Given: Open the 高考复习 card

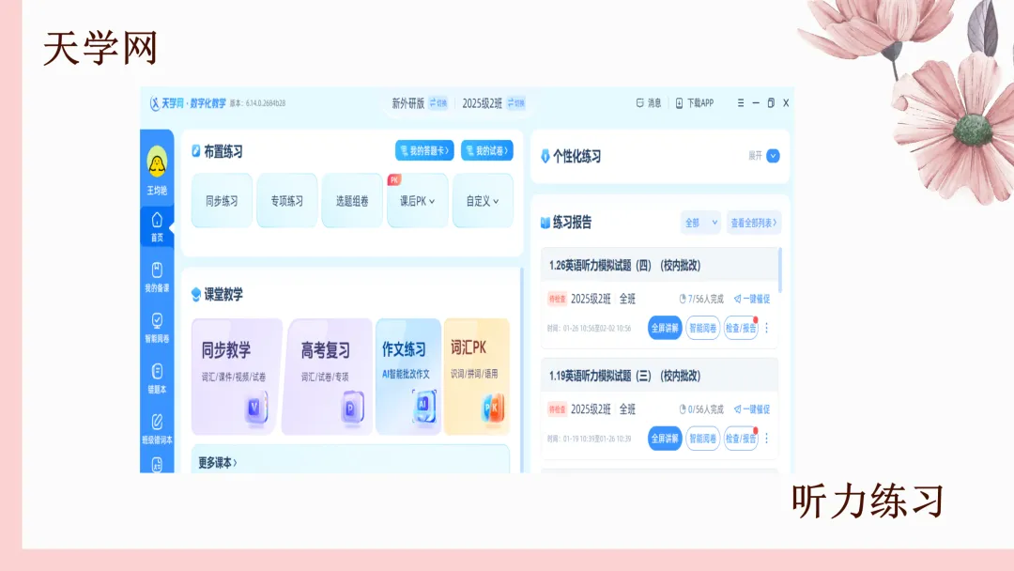Looking at the screenshot, I should click(x=329, y=377).
